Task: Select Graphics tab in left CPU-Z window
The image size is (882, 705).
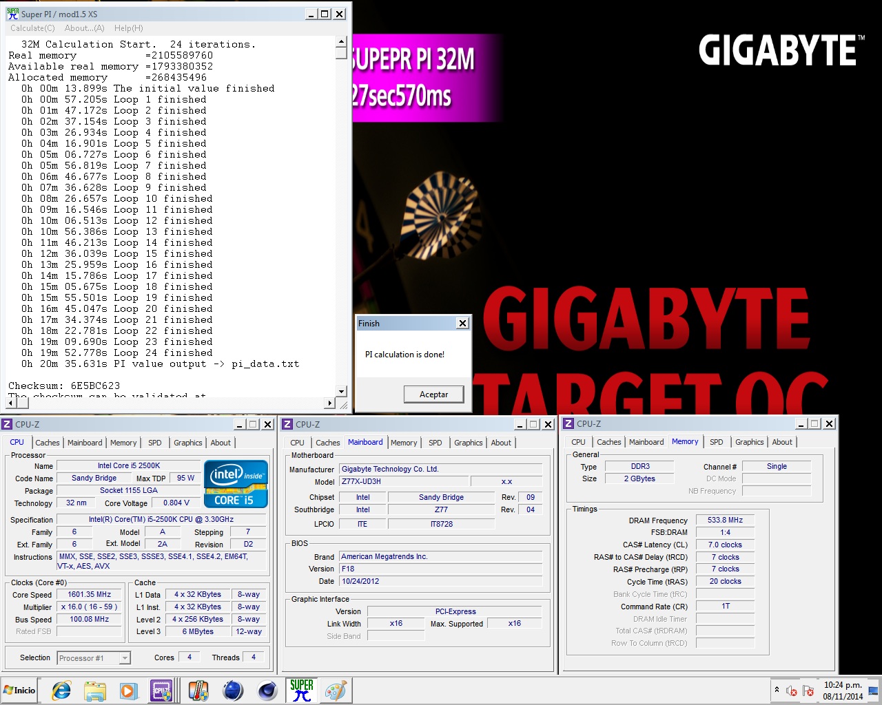Action: point(188,443)
